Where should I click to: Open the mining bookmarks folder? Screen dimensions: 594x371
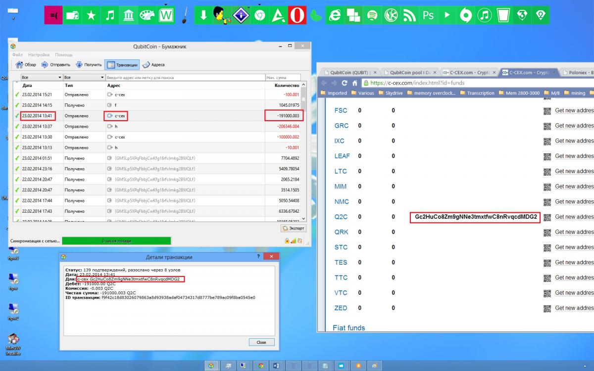574,93
